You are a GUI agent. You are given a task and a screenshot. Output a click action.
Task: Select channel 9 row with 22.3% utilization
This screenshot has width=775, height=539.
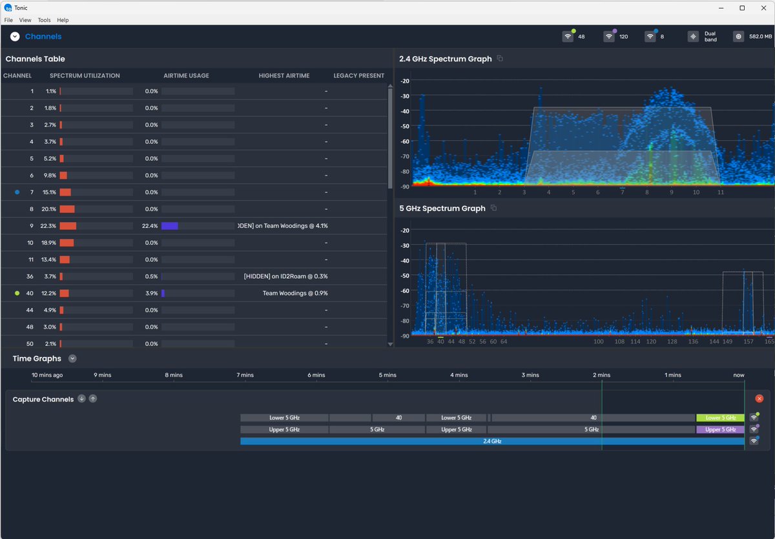194,226
